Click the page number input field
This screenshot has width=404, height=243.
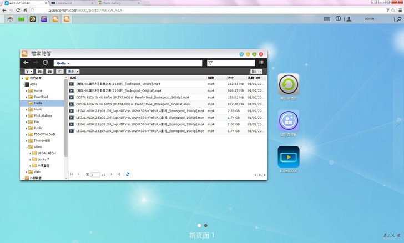coord(95,174)
